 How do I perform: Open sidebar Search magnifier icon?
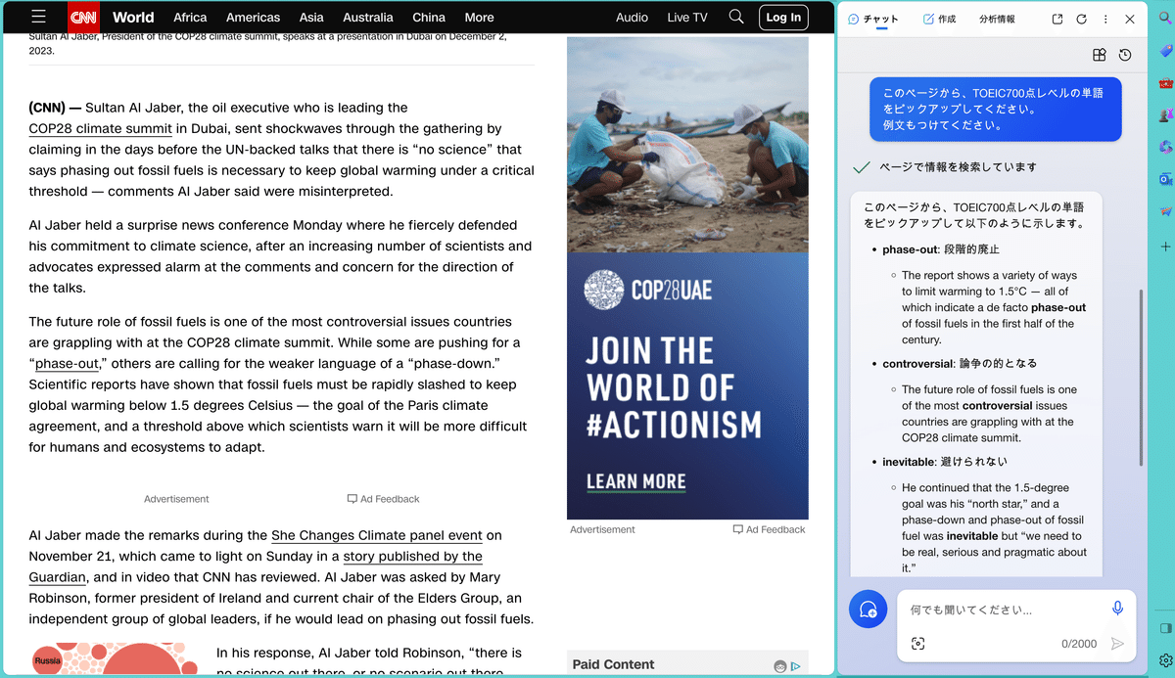[x=1165, y=19]
